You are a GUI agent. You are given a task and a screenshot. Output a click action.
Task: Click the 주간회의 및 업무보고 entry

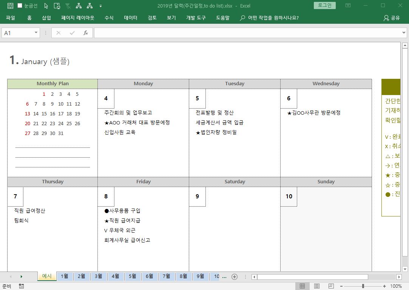pos(128,112)
